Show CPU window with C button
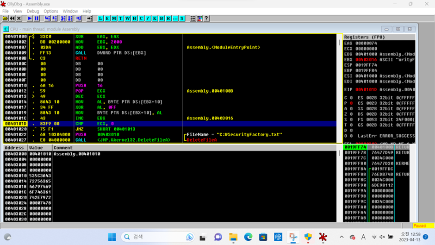The height and width of the screenshot is (245, 435). 141,19
